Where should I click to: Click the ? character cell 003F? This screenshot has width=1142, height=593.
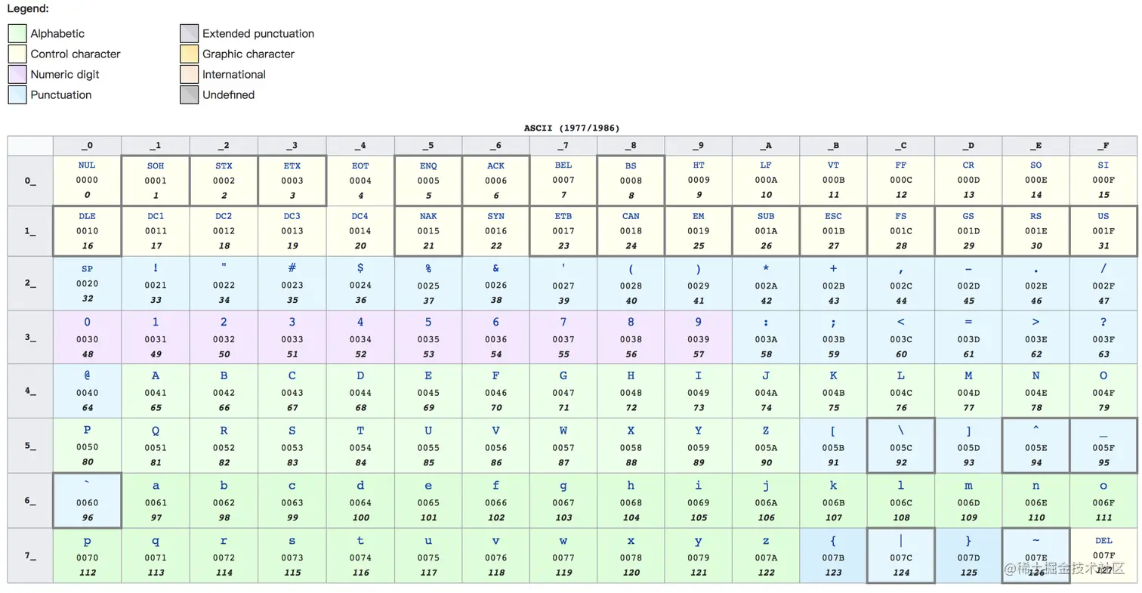(x=1103, y=337)
